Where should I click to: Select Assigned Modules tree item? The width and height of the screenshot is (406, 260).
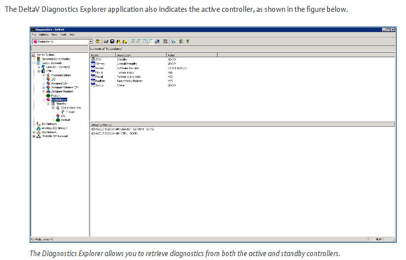point(62,91)
